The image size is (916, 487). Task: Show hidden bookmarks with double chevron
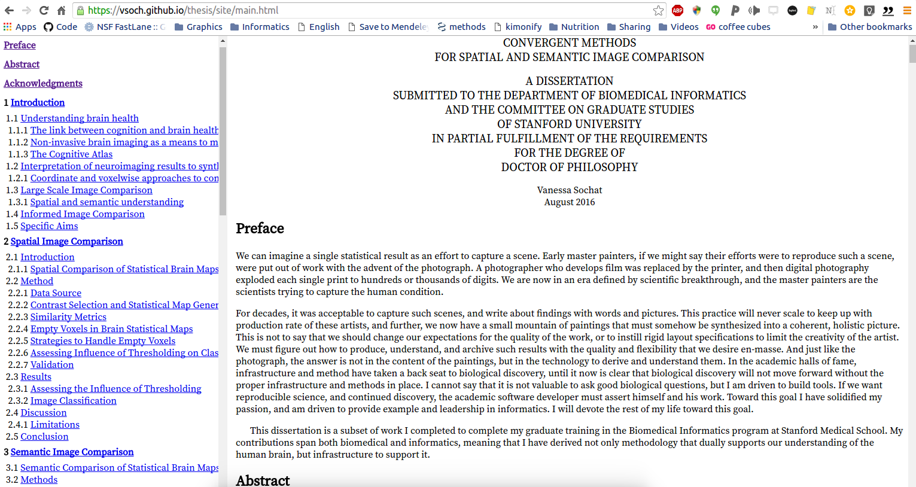[x=815, y=27]
